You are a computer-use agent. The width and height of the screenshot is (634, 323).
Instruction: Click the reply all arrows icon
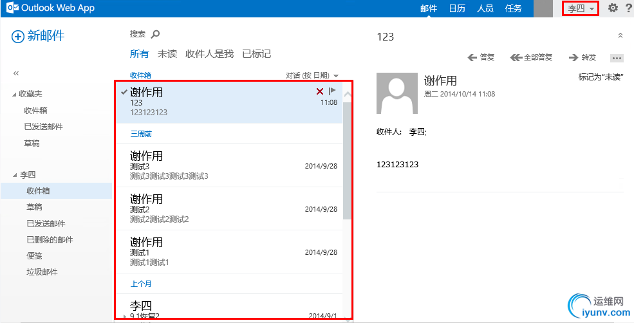(516, 58)
